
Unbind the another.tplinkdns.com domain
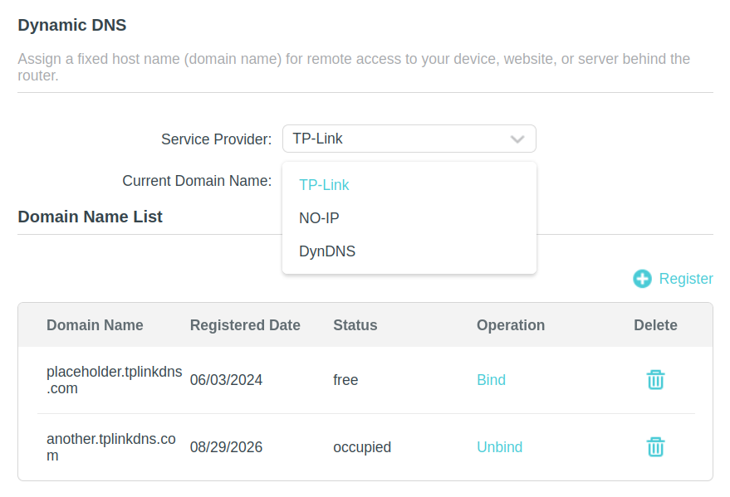(x=500, y=446)
